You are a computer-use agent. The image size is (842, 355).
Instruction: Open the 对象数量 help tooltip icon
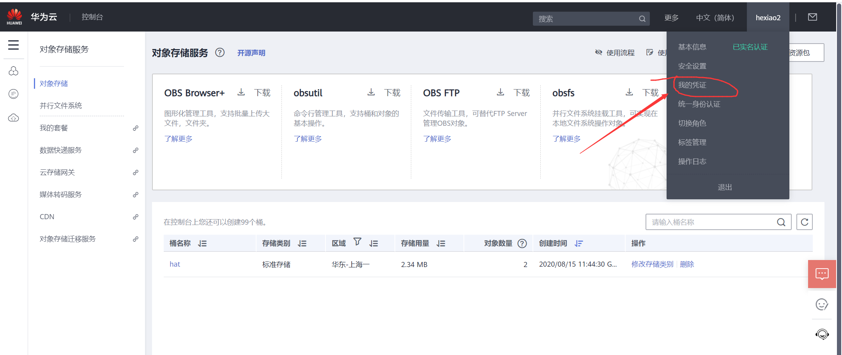click(x=522, y=243)
